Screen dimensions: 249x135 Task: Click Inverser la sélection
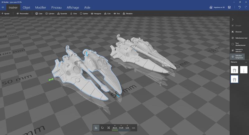(238, 50)
